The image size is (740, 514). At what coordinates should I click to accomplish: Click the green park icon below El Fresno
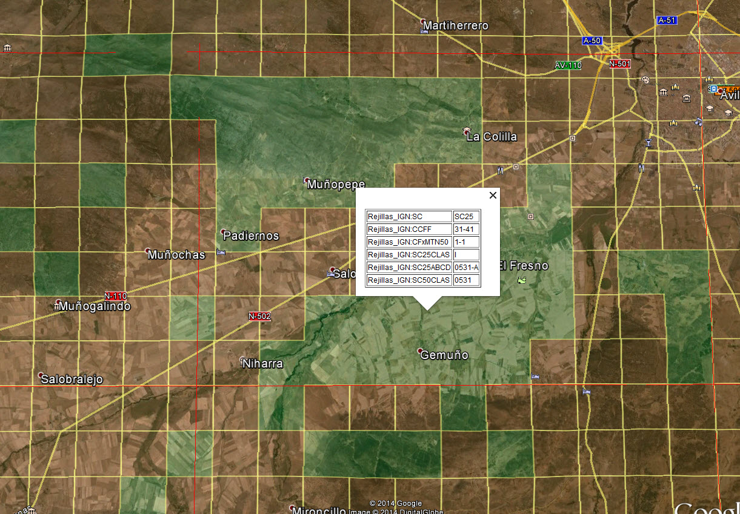(x=521, y=280)
